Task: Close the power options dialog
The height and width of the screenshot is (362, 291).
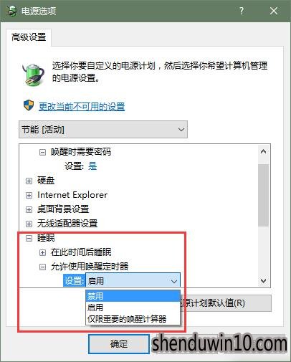Action: 274,11
